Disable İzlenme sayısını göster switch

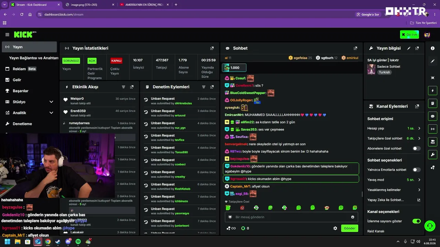(417, 221)
